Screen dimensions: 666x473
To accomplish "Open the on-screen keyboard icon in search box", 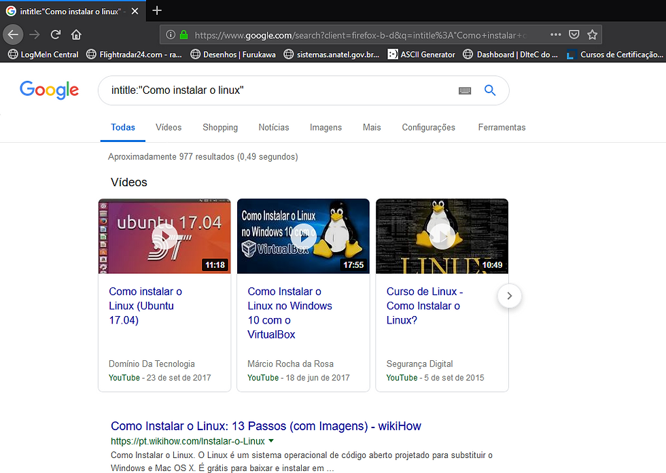I will (465, 90).
